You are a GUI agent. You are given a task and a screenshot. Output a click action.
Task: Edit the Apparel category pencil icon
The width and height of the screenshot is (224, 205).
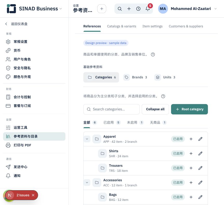coord(200,139)
